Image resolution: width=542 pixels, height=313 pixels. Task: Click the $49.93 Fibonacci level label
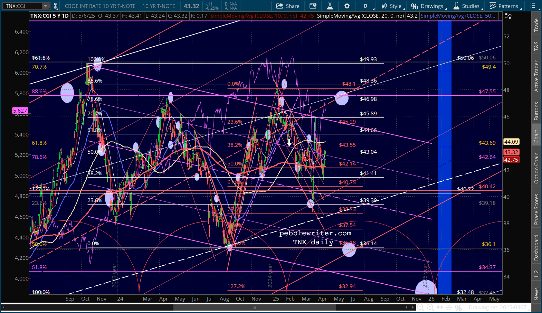[368, 59]
